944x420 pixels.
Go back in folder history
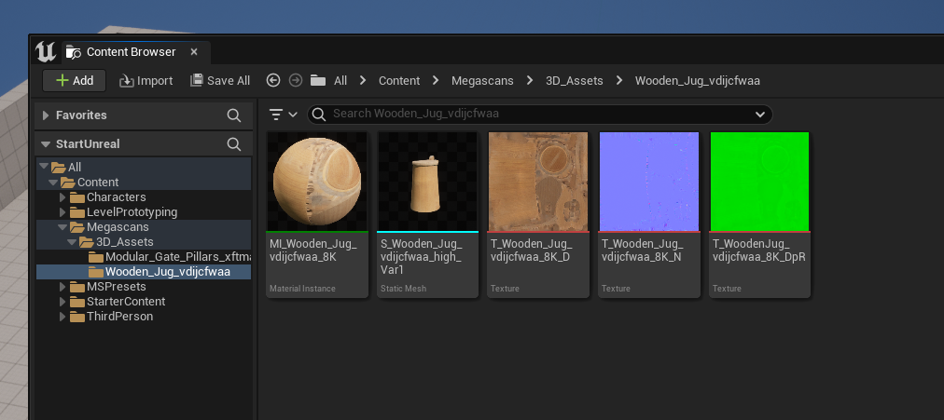(273, 80)
